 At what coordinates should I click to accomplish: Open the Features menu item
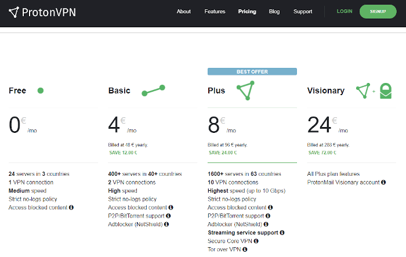(x=215, y=12)
